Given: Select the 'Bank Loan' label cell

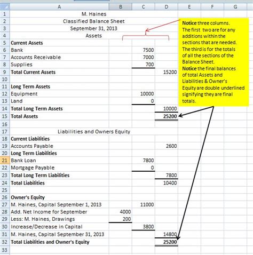Looking at the screenshot, I should (59, 161).
